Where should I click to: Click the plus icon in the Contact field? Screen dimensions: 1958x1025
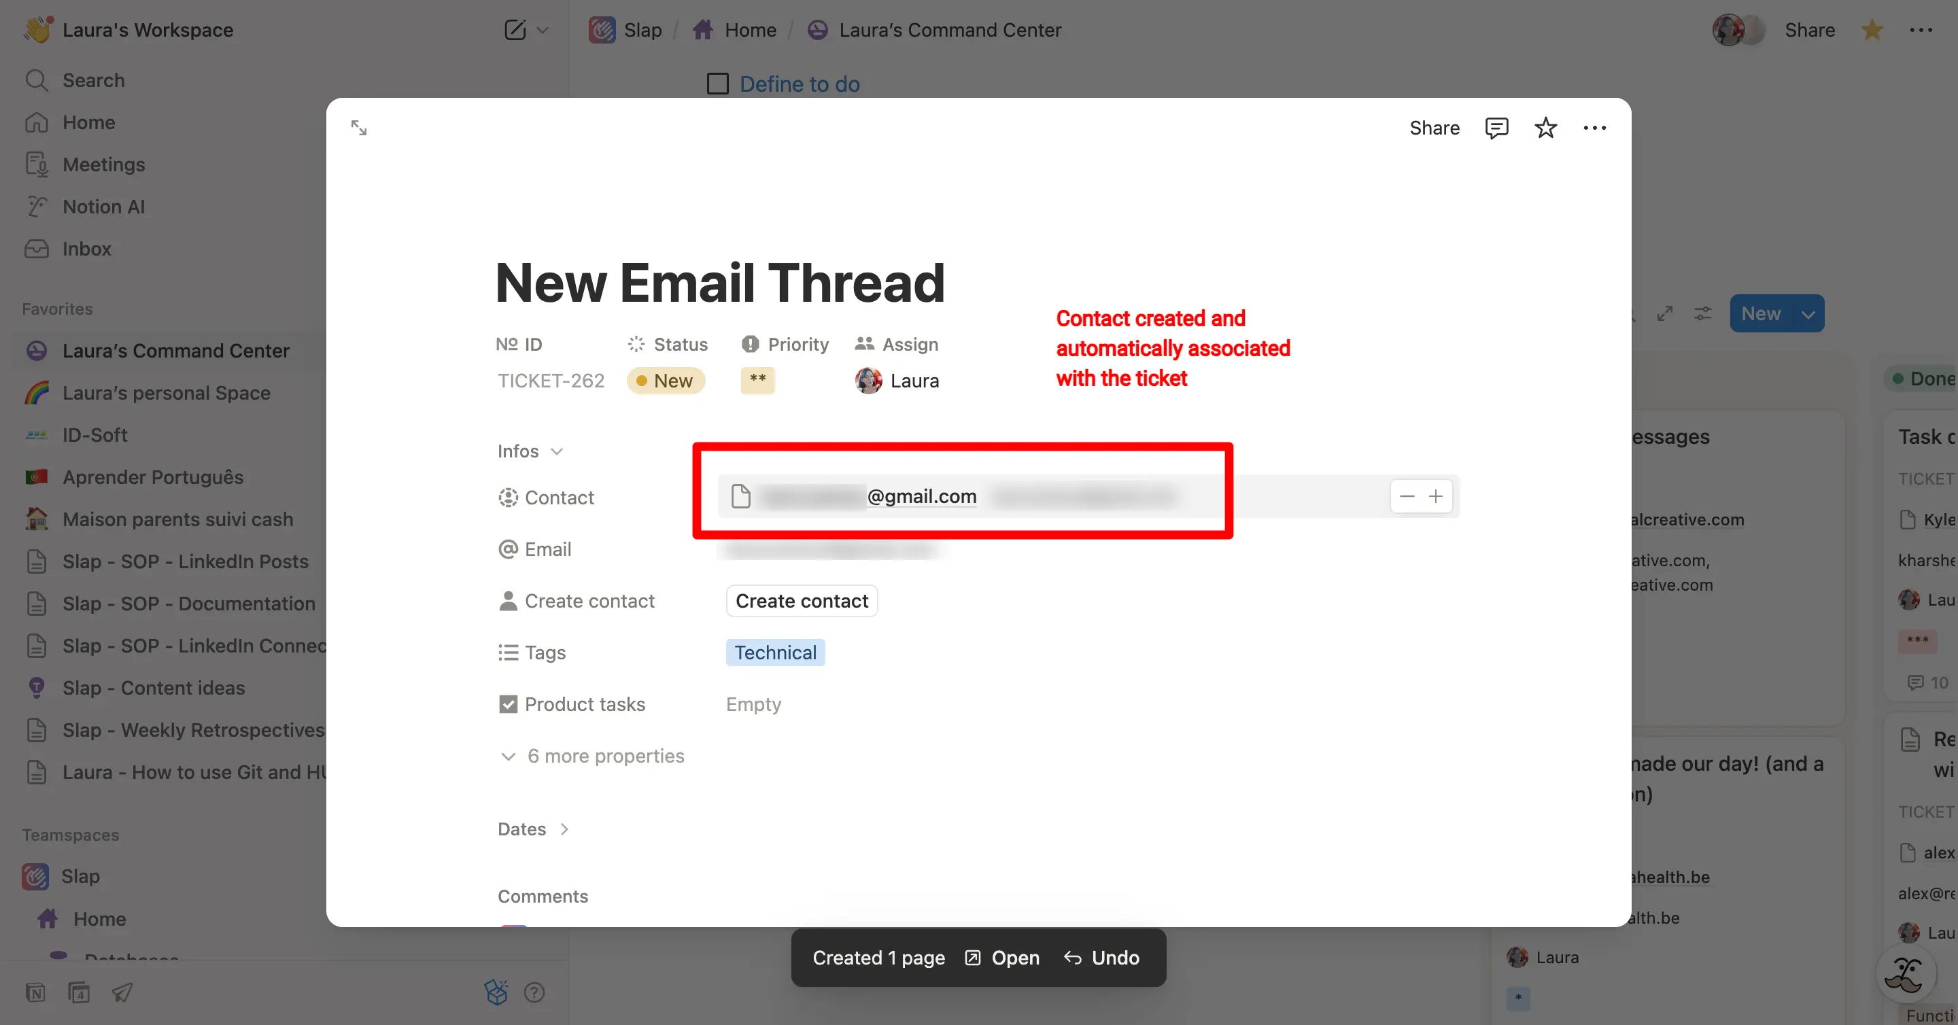(1436, 496)
